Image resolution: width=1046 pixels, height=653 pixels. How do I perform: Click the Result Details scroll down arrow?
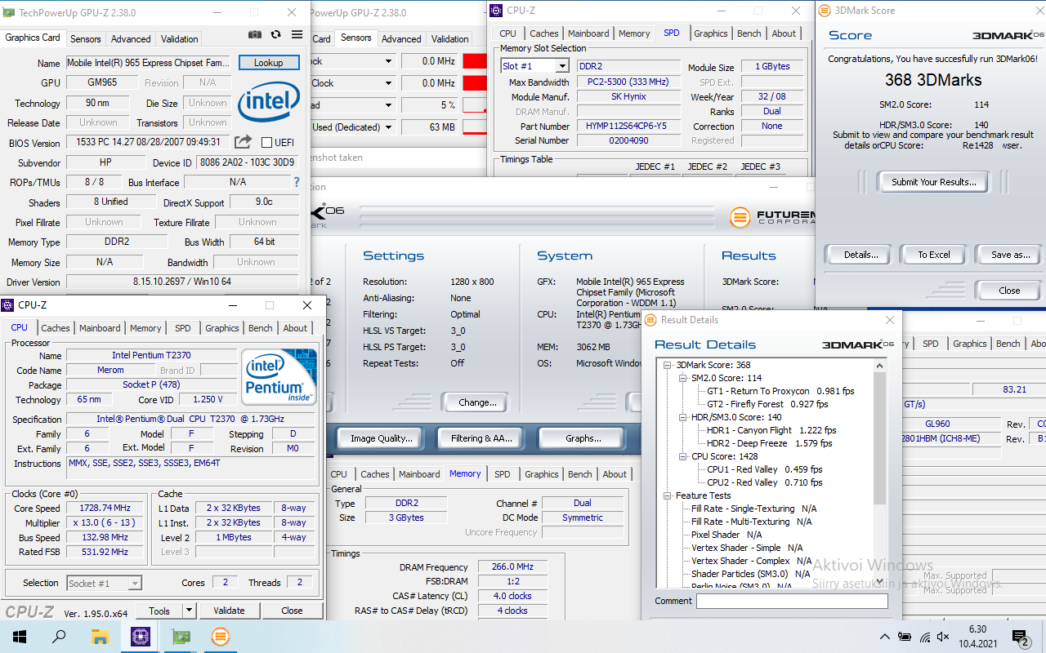tap(879, 582)
